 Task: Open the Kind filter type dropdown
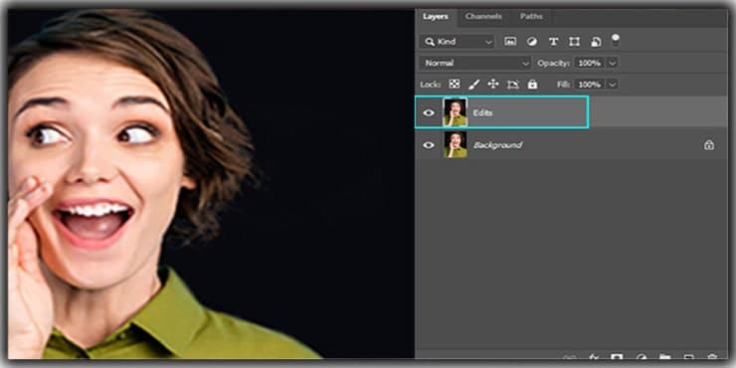458,42
